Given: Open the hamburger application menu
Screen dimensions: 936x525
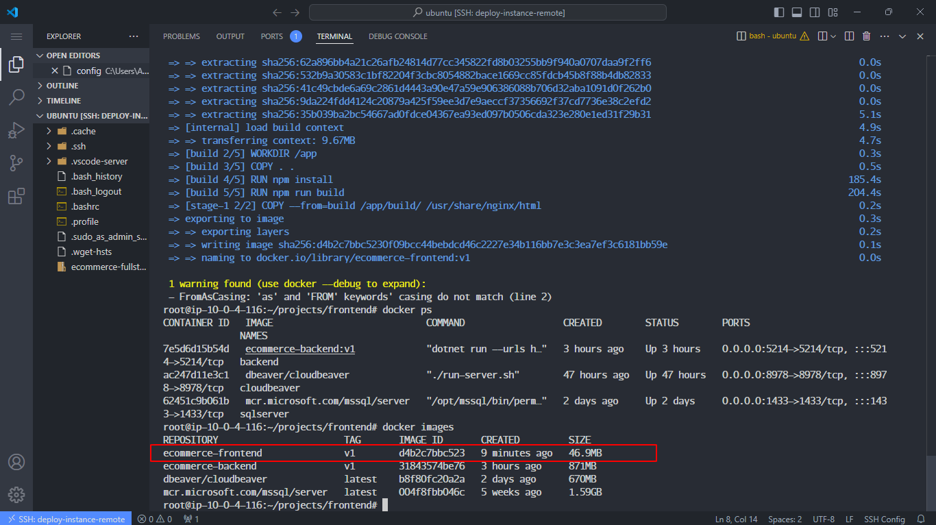Looking at the screenshot, I should coord(16,36).
